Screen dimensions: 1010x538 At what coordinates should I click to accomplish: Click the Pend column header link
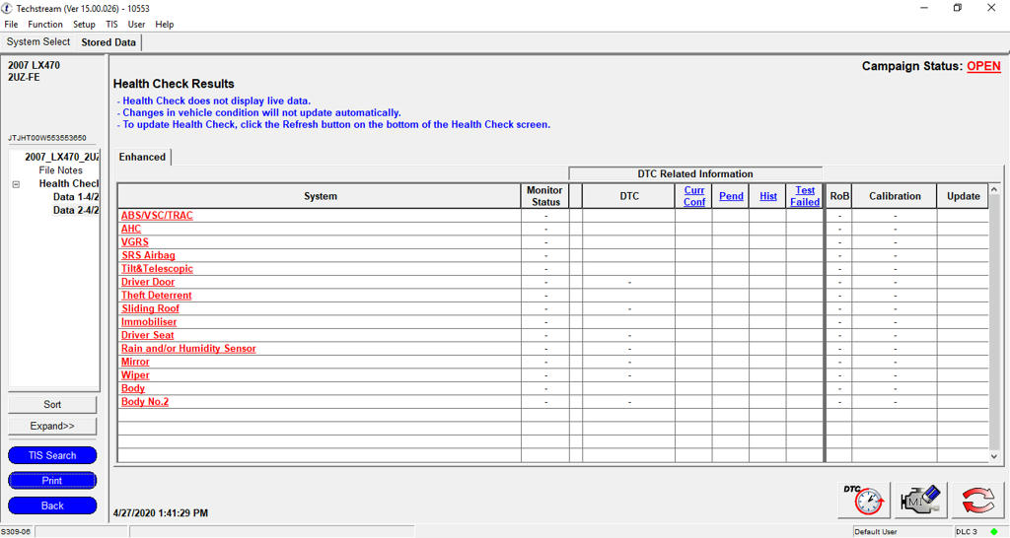(731, 196)
